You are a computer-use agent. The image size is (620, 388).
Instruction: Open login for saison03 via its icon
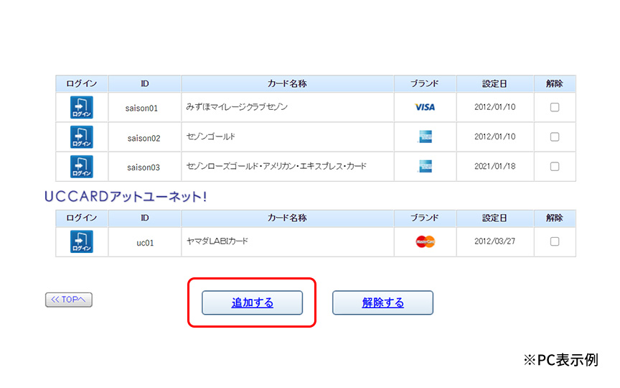point(81,166)
